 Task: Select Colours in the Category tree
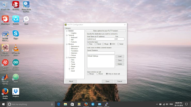[73, 55]
